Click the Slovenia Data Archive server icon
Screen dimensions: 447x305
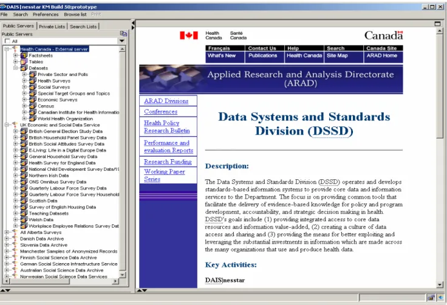tap(15, 245)
